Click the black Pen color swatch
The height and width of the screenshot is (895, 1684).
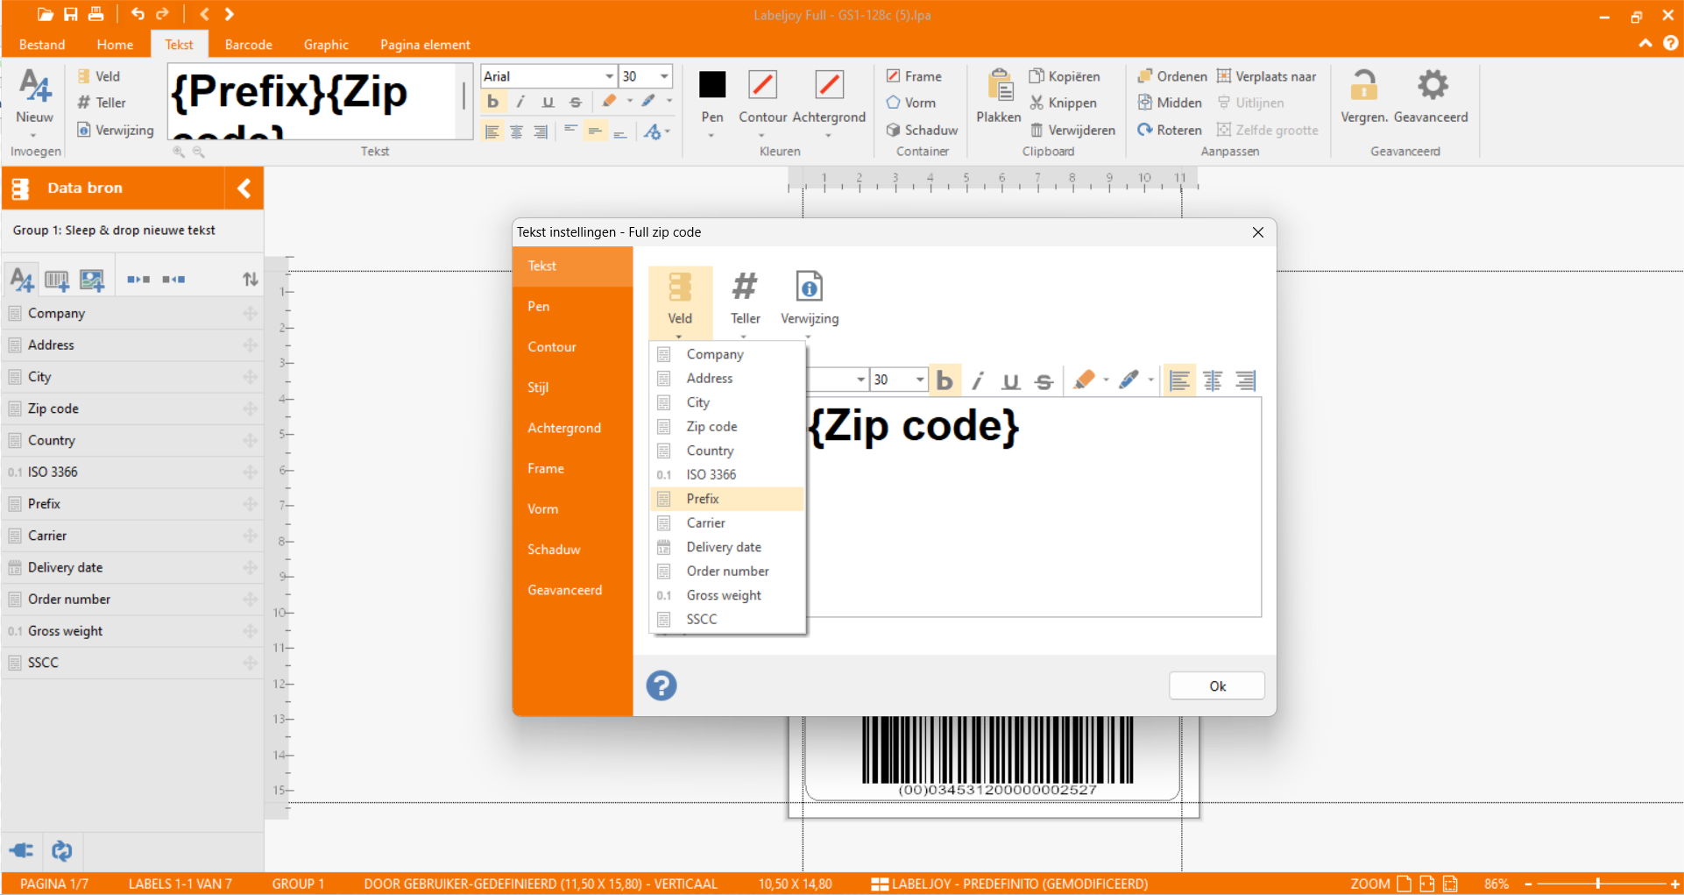[712, 84]
